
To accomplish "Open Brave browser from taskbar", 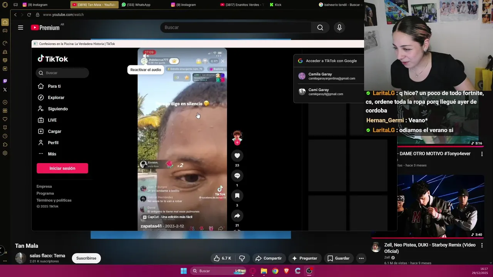I will pyautogui.click(x=286, y=271).
